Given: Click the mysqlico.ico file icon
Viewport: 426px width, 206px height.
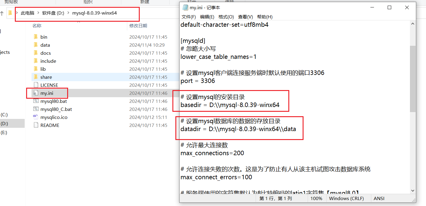Looking at the screenshot, I should (36, 117).
